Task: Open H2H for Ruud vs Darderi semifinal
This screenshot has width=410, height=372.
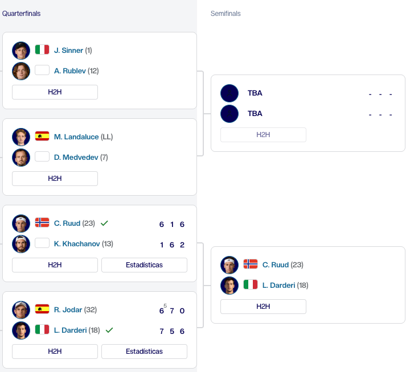Action: point(263,307)
